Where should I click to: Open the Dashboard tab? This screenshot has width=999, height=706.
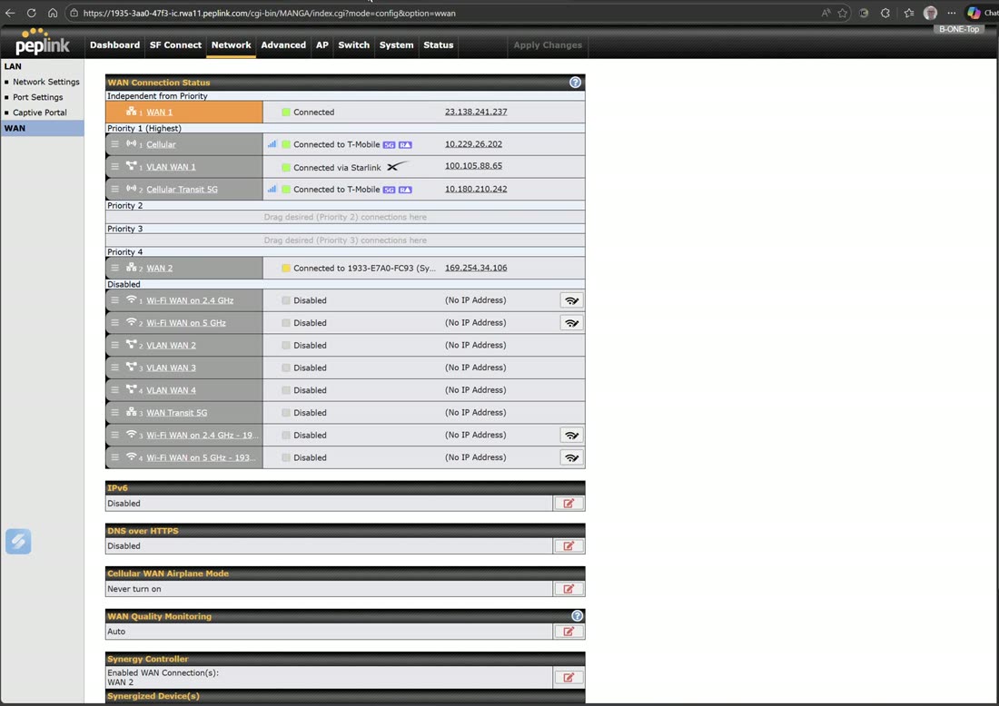click(114, 45)
